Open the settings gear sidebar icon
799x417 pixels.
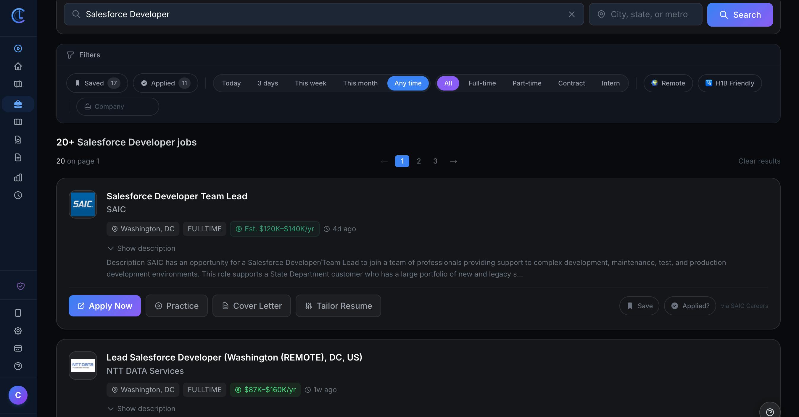point(18,331)
